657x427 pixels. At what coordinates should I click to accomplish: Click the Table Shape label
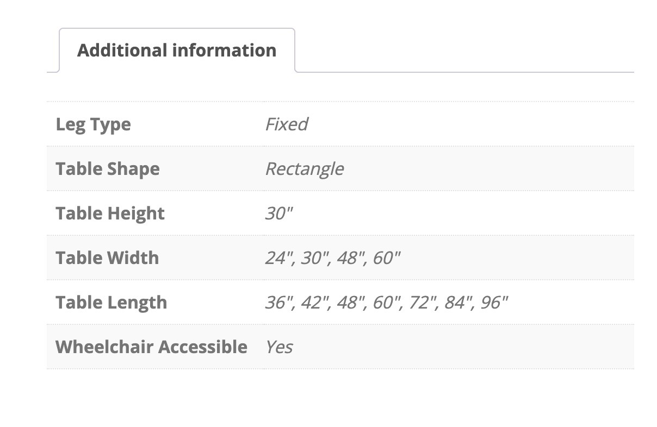click(x=108, y=169)
